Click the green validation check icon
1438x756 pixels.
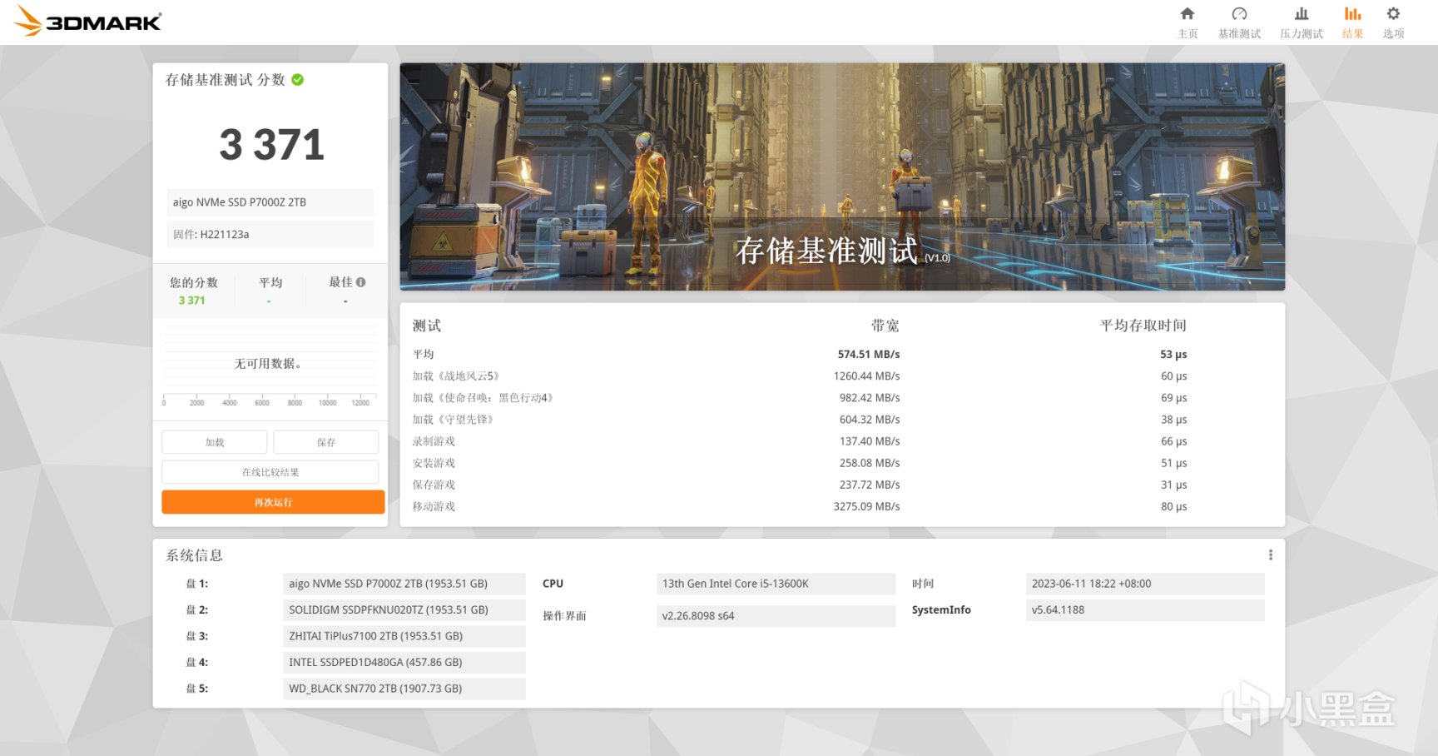(x=298, y=80)
